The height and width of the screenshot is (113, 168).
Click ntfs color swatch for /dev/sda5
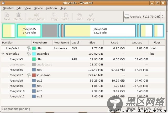34,59
